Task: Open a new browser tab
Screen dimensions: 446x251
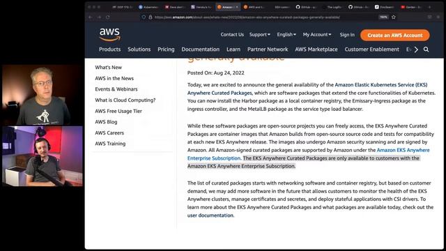Action: pos(429,7)
